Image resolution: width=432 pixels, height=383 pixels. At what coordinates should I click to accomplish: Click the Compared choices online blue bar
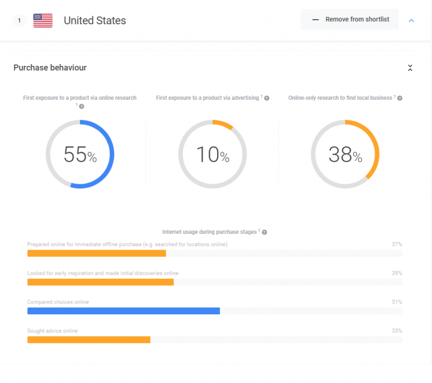point(124,311)
